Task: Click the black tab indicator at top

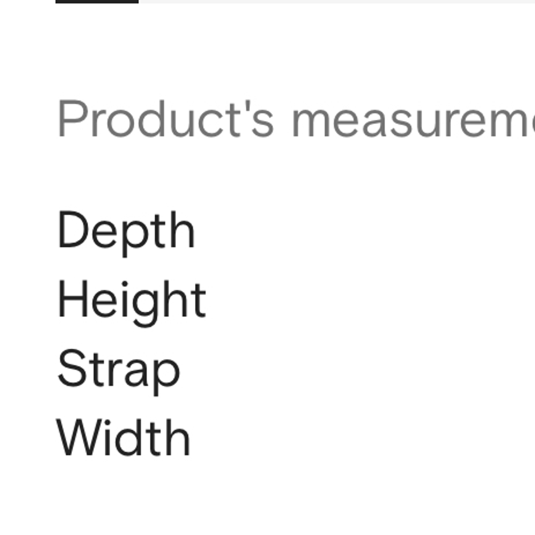Action: click(x=97, y=2)
